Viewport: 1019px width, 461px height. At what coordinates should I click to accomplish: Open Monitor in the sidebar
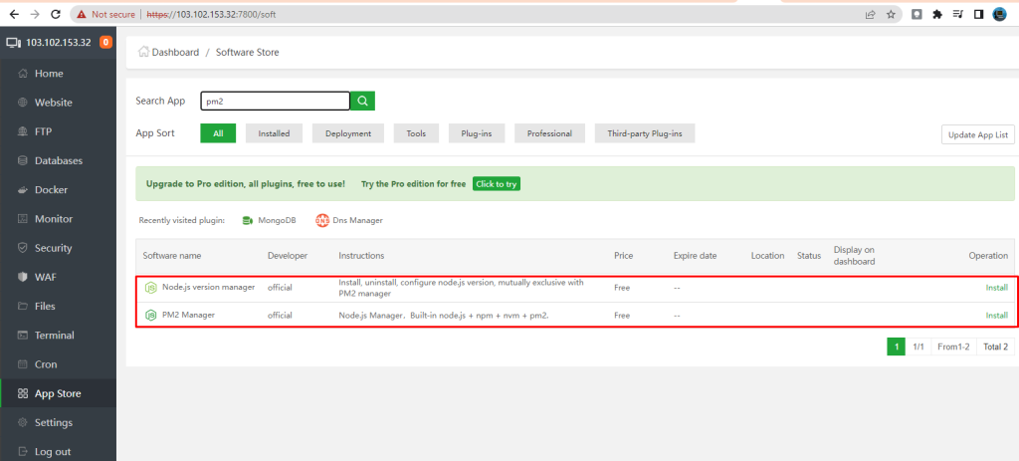pyautogui.click(x=54, y=219)
